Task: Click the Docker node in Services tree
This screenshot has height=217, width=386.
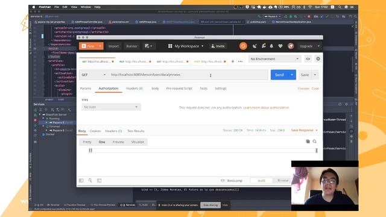Action: [48, 134]
